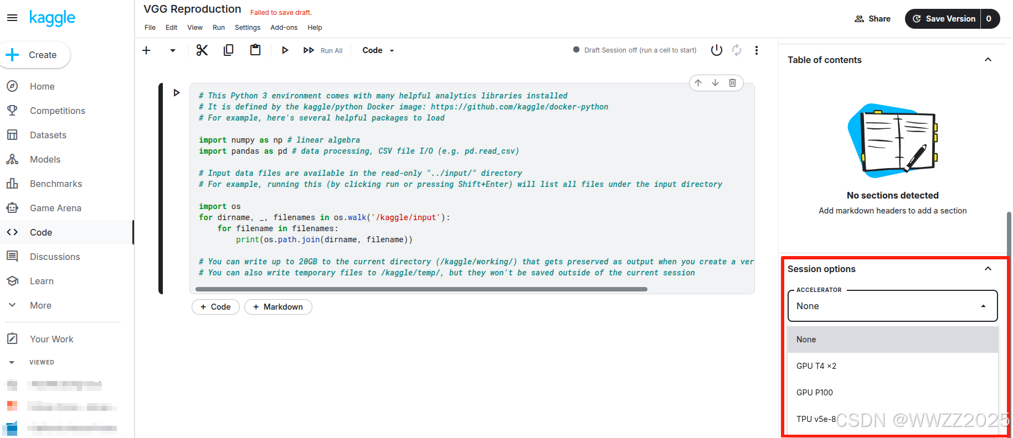Select GPU T4 ×2 accelerator

coord(893,366)
